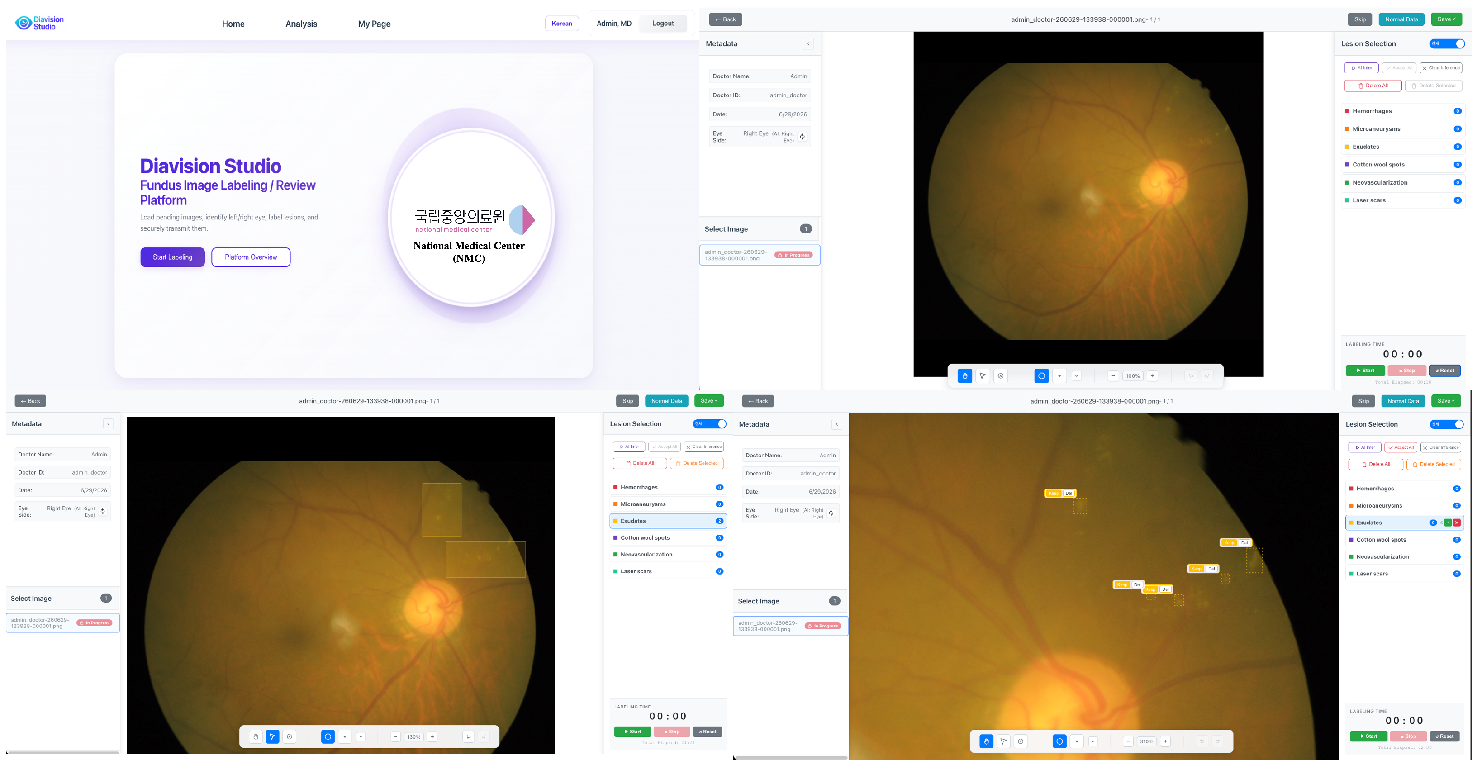Click AI Infer in the 100% zoom view
Image resolution: width=1477 pixels, height=765 pixels.
click(1361, 68)
